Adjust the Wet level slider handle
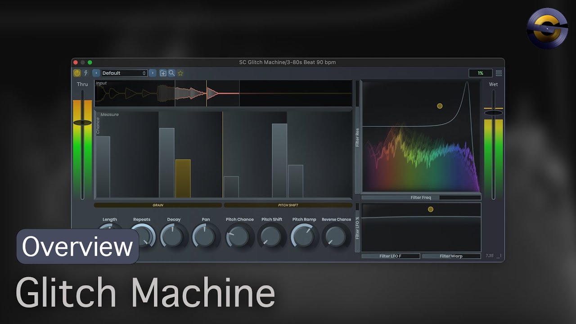The width and height of the screenshot is (576, 324). click(x=493, y=112)
